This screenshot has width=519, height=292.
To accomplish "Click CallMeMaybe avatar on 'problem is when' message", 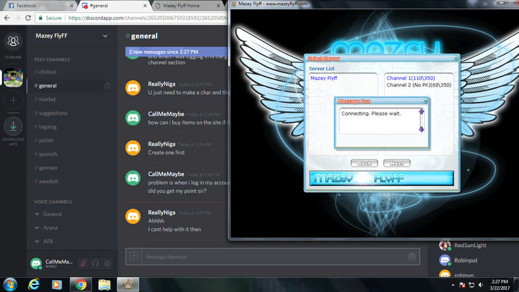I will point(133,178).
